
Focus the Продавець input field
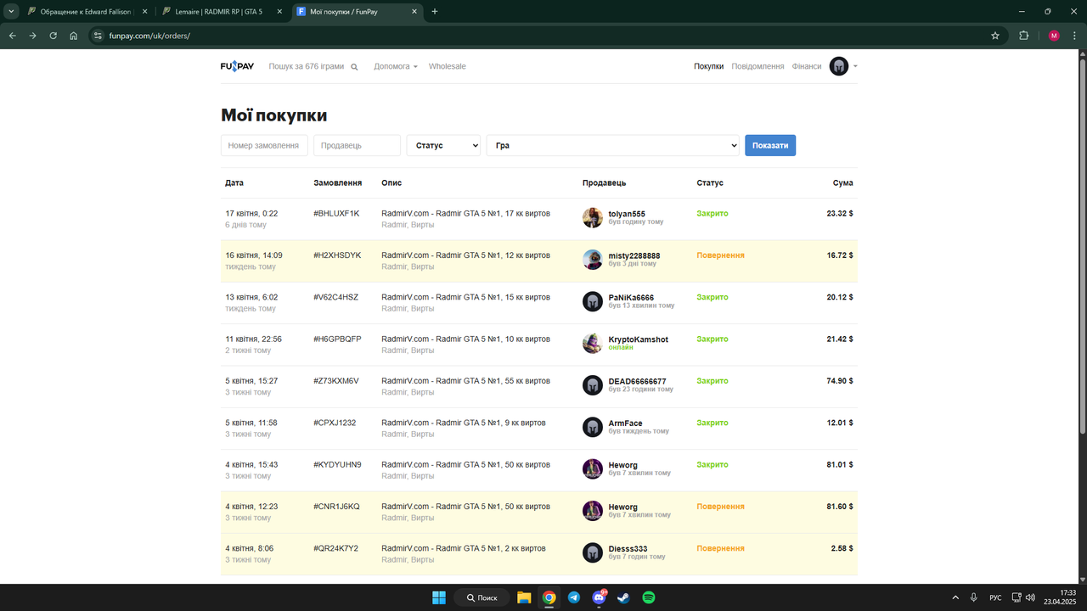point(357,145)
